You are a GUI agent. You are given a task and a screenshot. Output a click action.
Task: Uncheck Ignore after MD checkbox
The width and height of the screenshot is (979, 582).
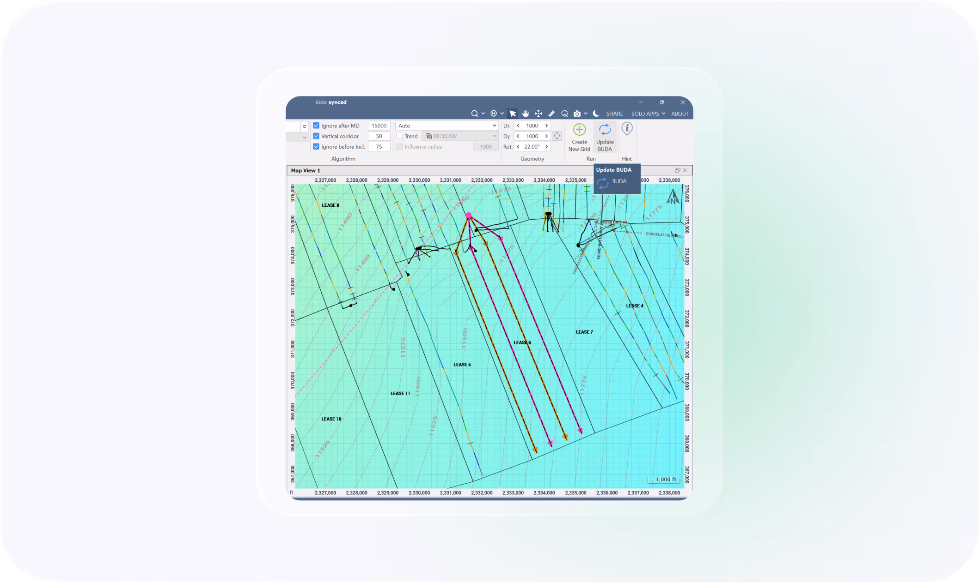(x=316, y=126)
